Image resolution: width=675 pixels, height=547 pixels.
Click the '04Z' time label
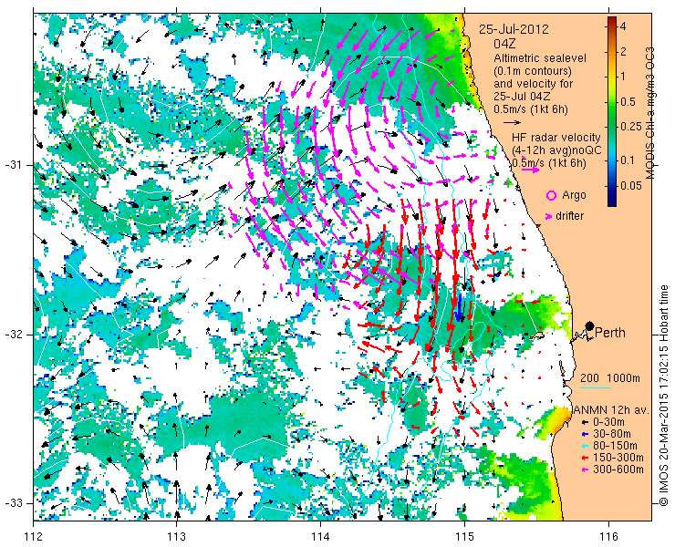(504, 44)
